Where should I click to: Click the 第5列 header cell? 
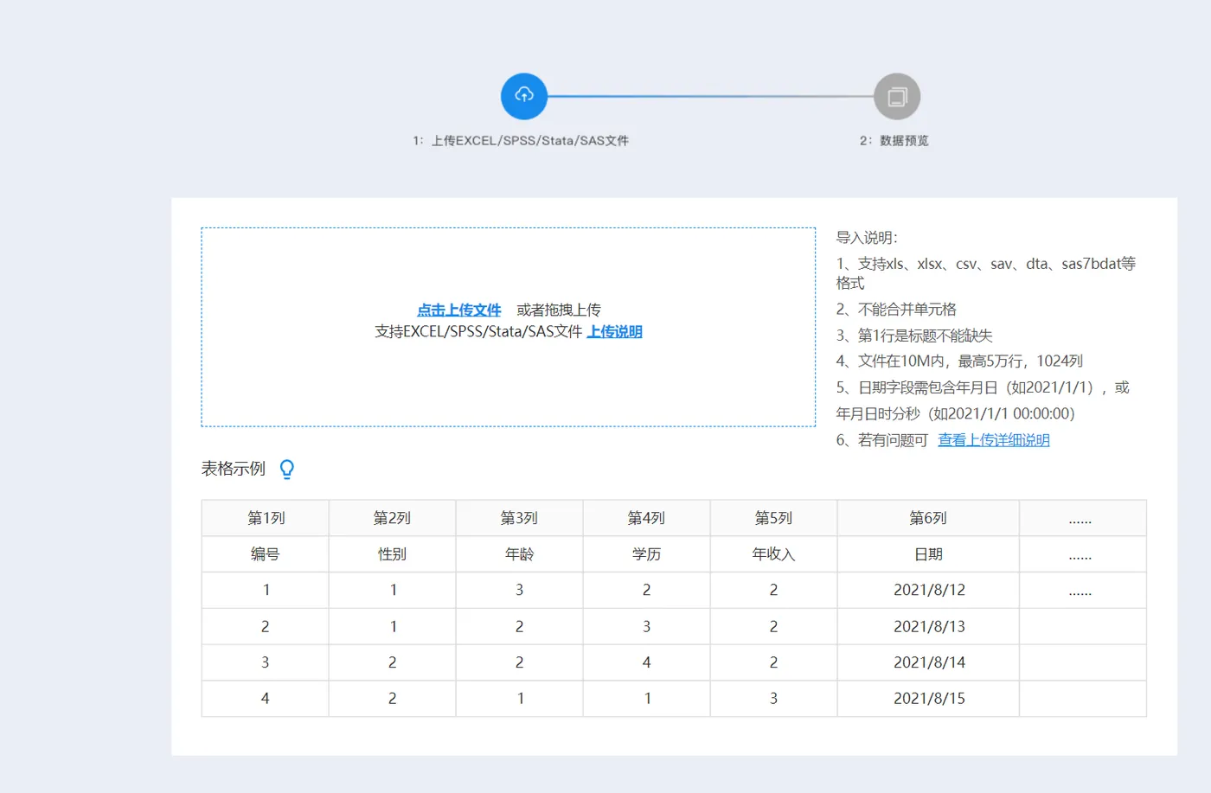(x=773, y=518)
